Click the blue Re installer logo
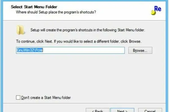Viewport: 169px width, 112px height. click(x=156, y=10)
